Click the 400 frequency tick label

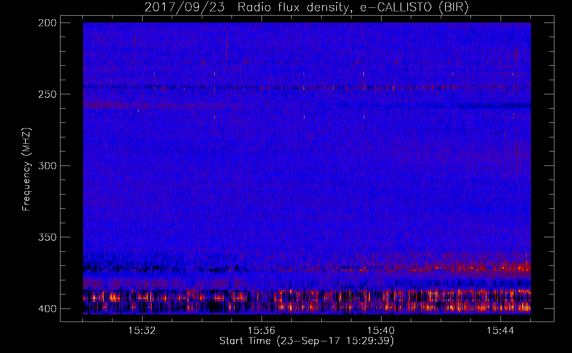47,309
